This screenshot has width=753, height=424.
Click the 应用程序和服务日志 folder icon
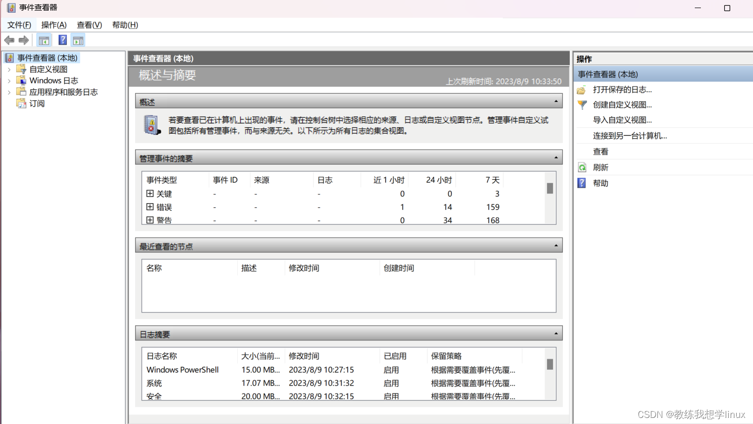coord(21,92)
